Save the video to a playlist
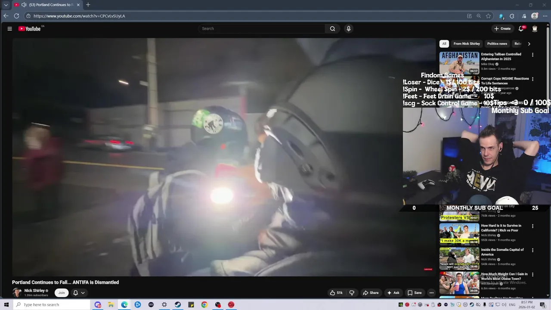Screen dimensions: 551x310 (x=415, y=293)
